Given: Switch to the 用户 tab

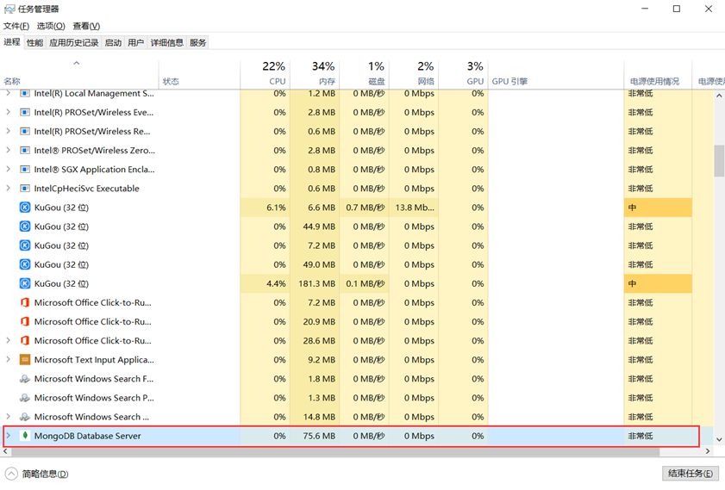Looking at the screenshot, I should pos(135,42).
